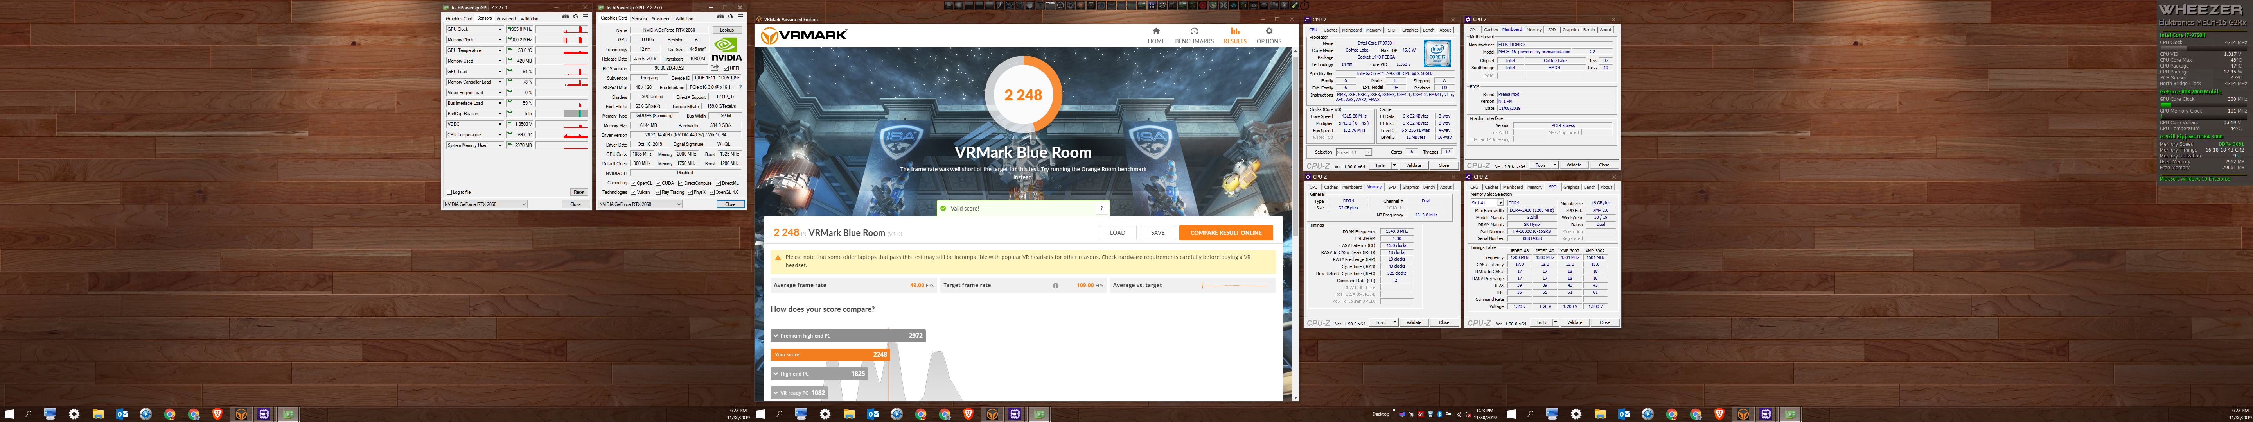The width and height of the screenshot is (2253, 422).
Task: Toggle DirectML checkbox
Action: [x=719, y=184]
